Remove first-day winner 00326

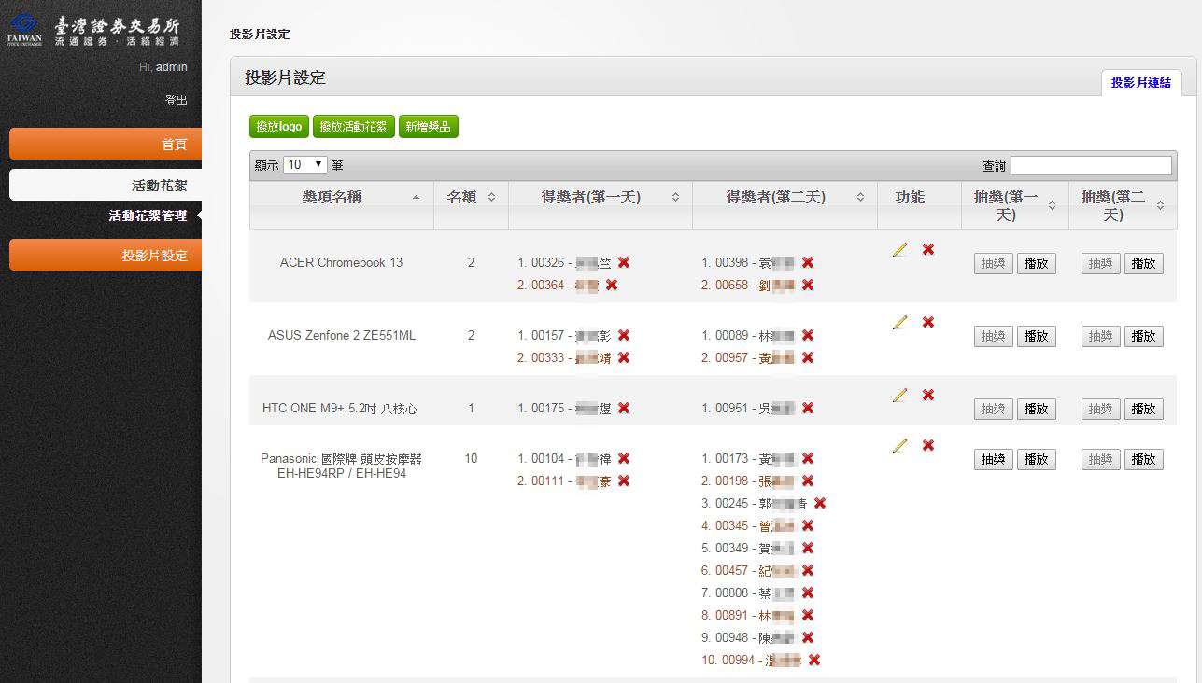pos(624,262)
